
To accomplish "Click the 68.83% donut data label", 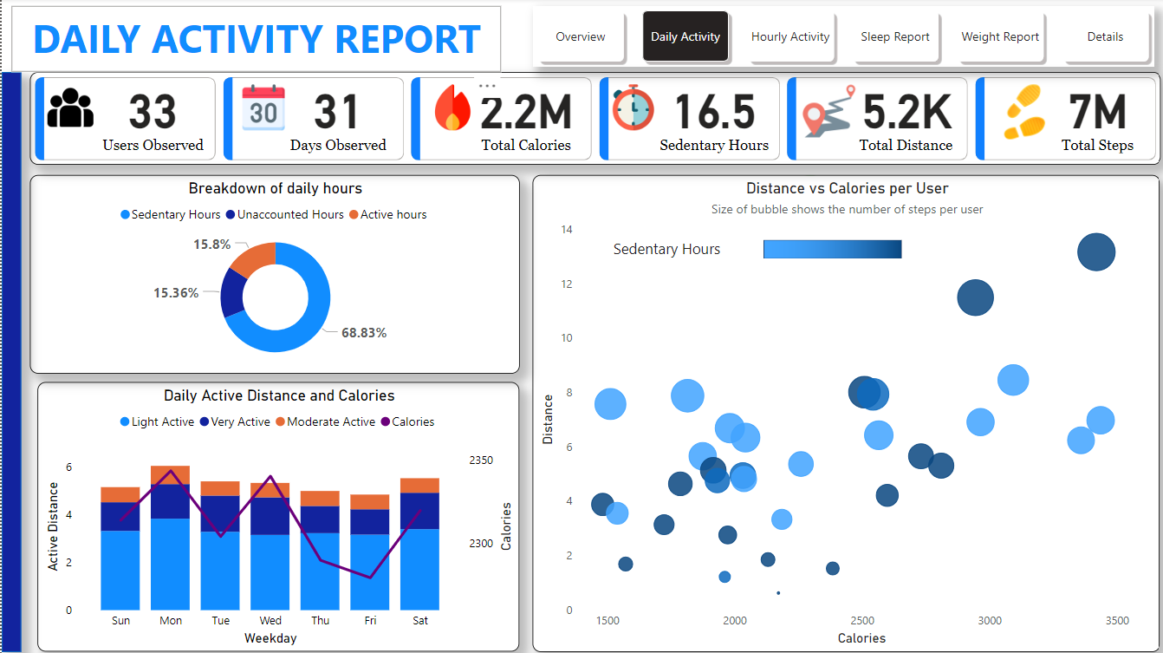I will point(364,332).
